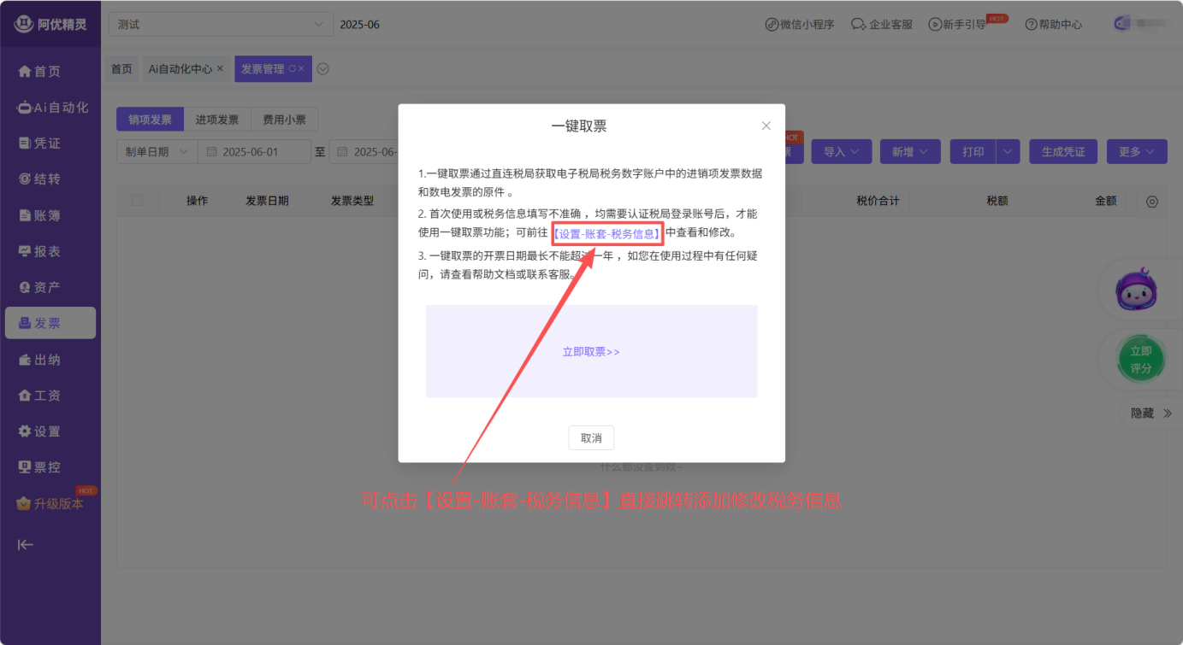
Task: Click the 立即取票>> link
Action: [x=591, y=351]
